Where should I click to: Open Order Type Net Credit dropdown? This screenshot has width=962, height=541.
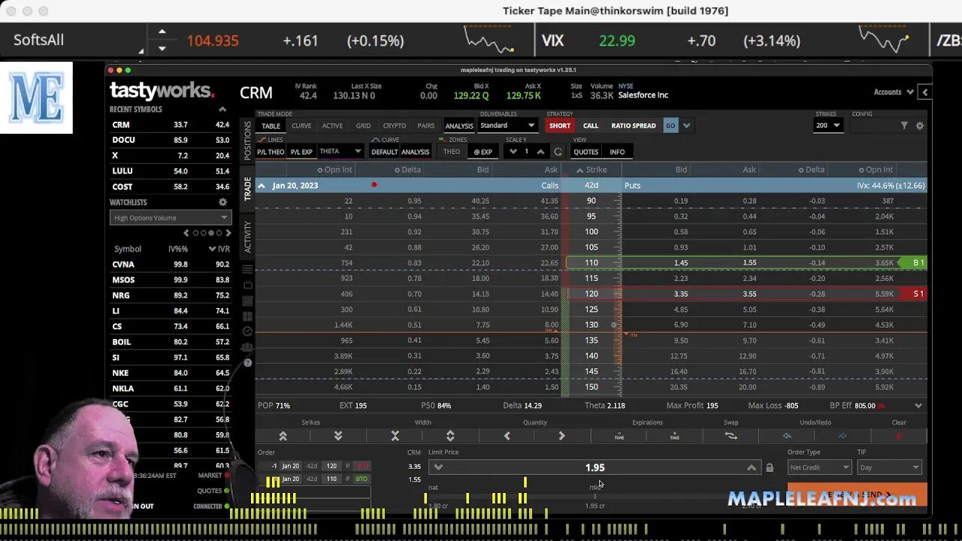(819, 467)
